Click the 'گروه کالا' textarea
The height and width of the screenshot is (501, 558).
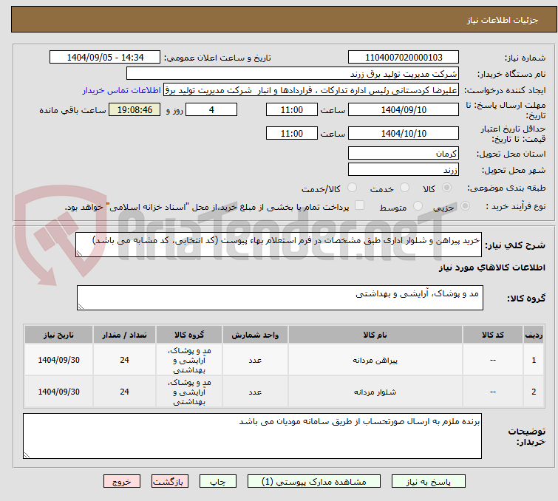click(279, 298)
